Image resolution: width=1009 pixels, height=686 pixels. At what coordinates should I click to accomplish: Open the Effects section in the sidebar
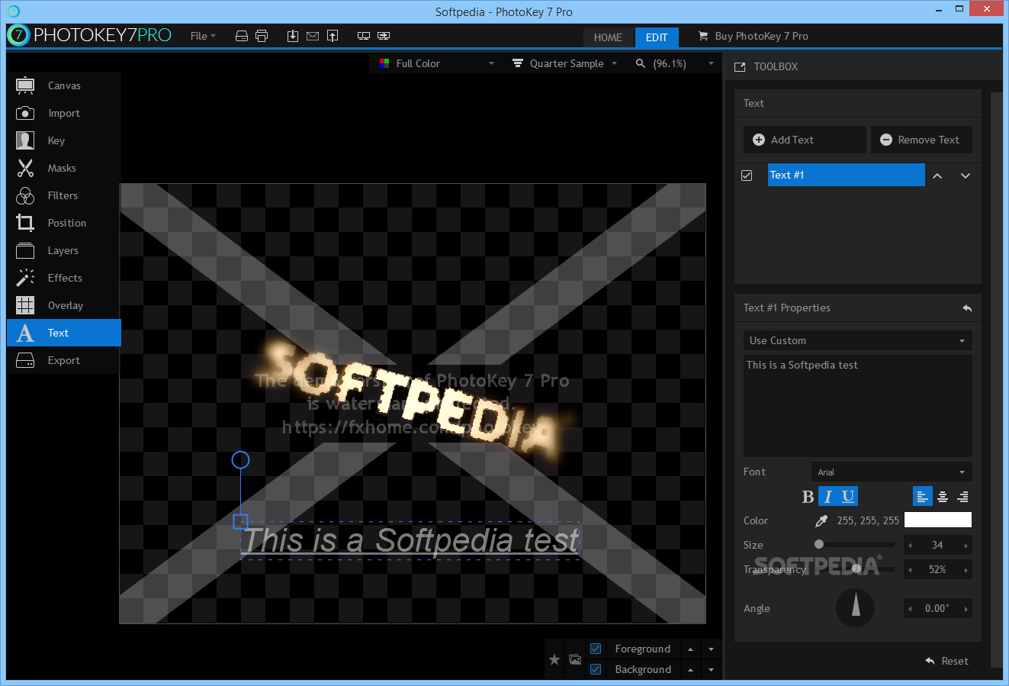pyautogui.click(x=64, y=278)
